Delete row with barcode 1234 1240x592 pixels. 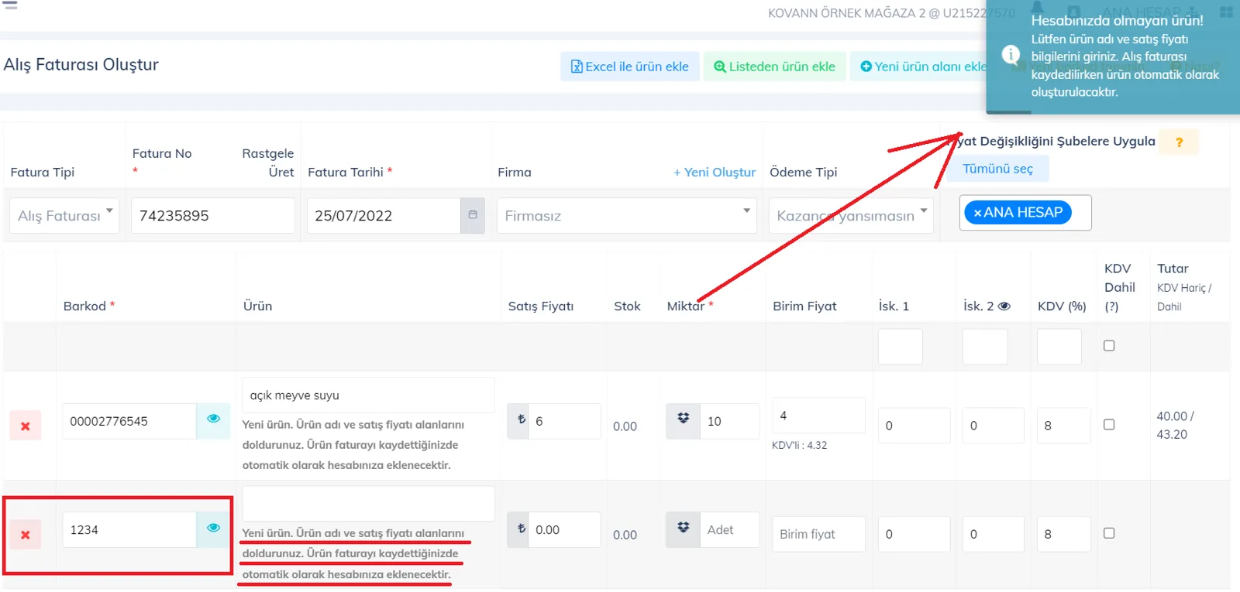tap(26, 535)
